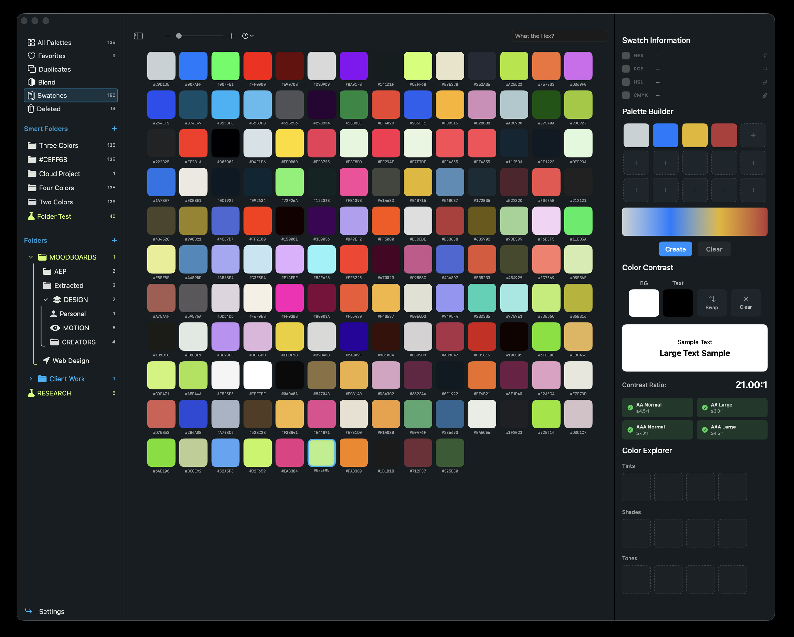Add a new smart folder

coord(114,129)
